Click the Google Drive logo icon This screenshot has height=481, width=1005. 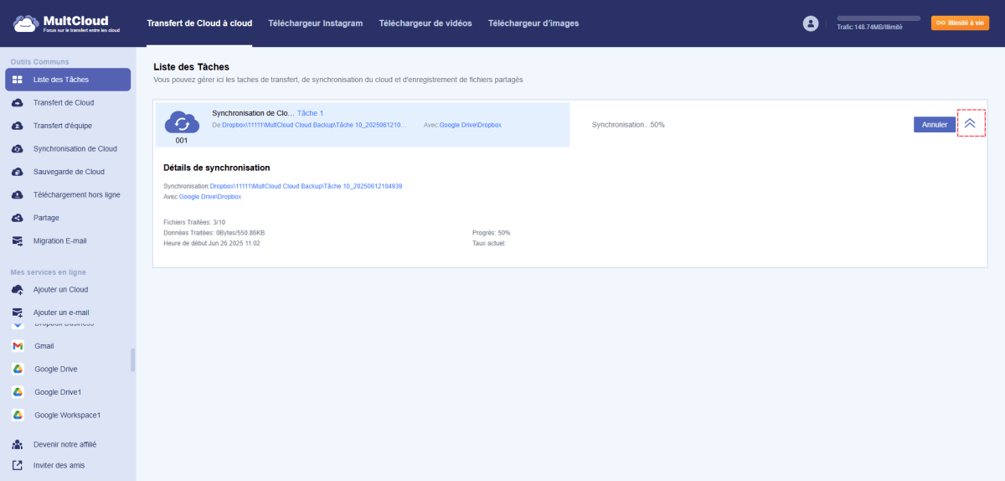[x=17, y=369]
